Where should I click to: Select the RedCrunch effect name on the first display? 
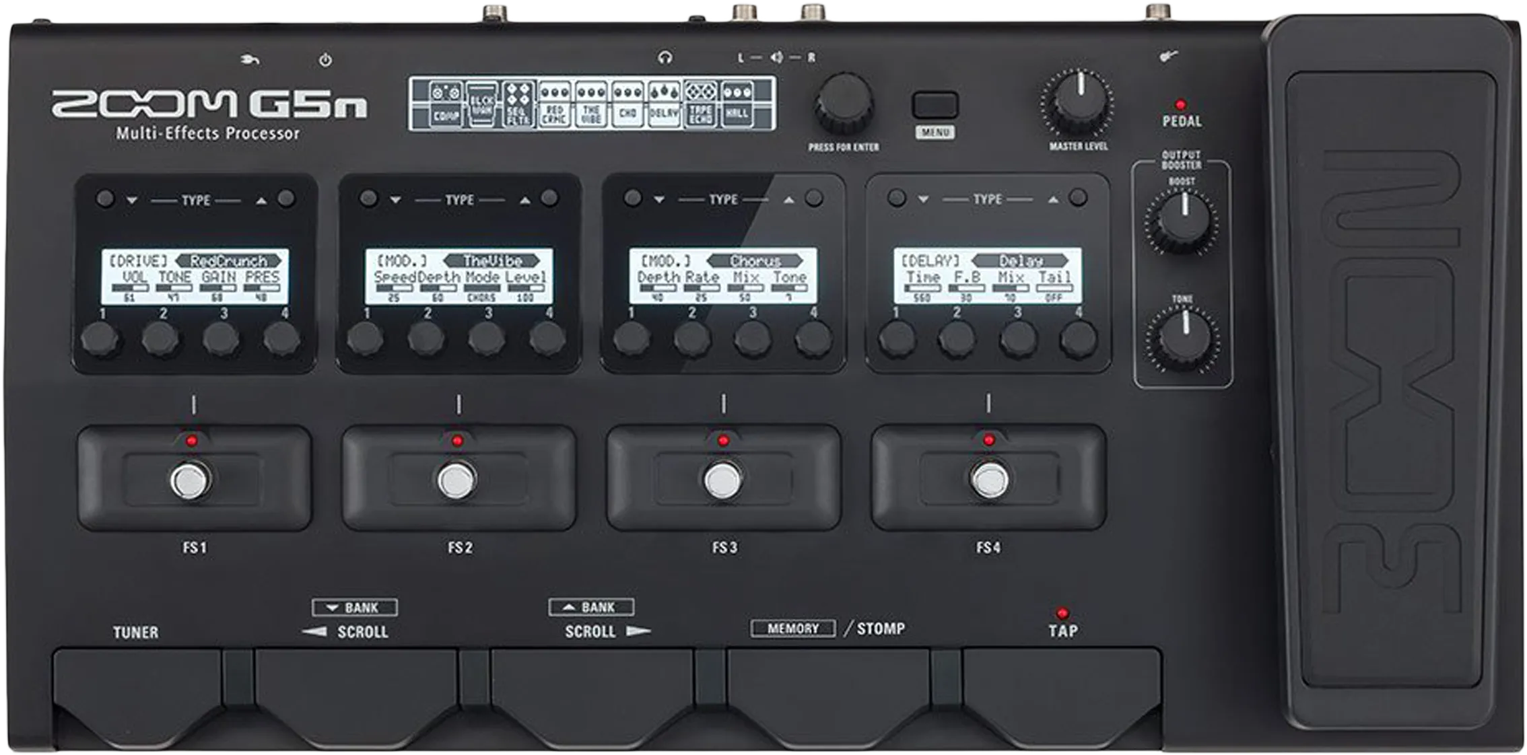(x=229, y=260)
